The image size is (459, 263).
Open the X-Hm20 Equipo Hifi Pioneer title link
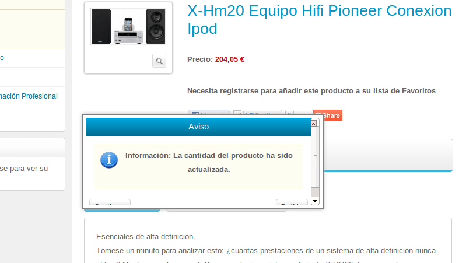tap(320, 20)
